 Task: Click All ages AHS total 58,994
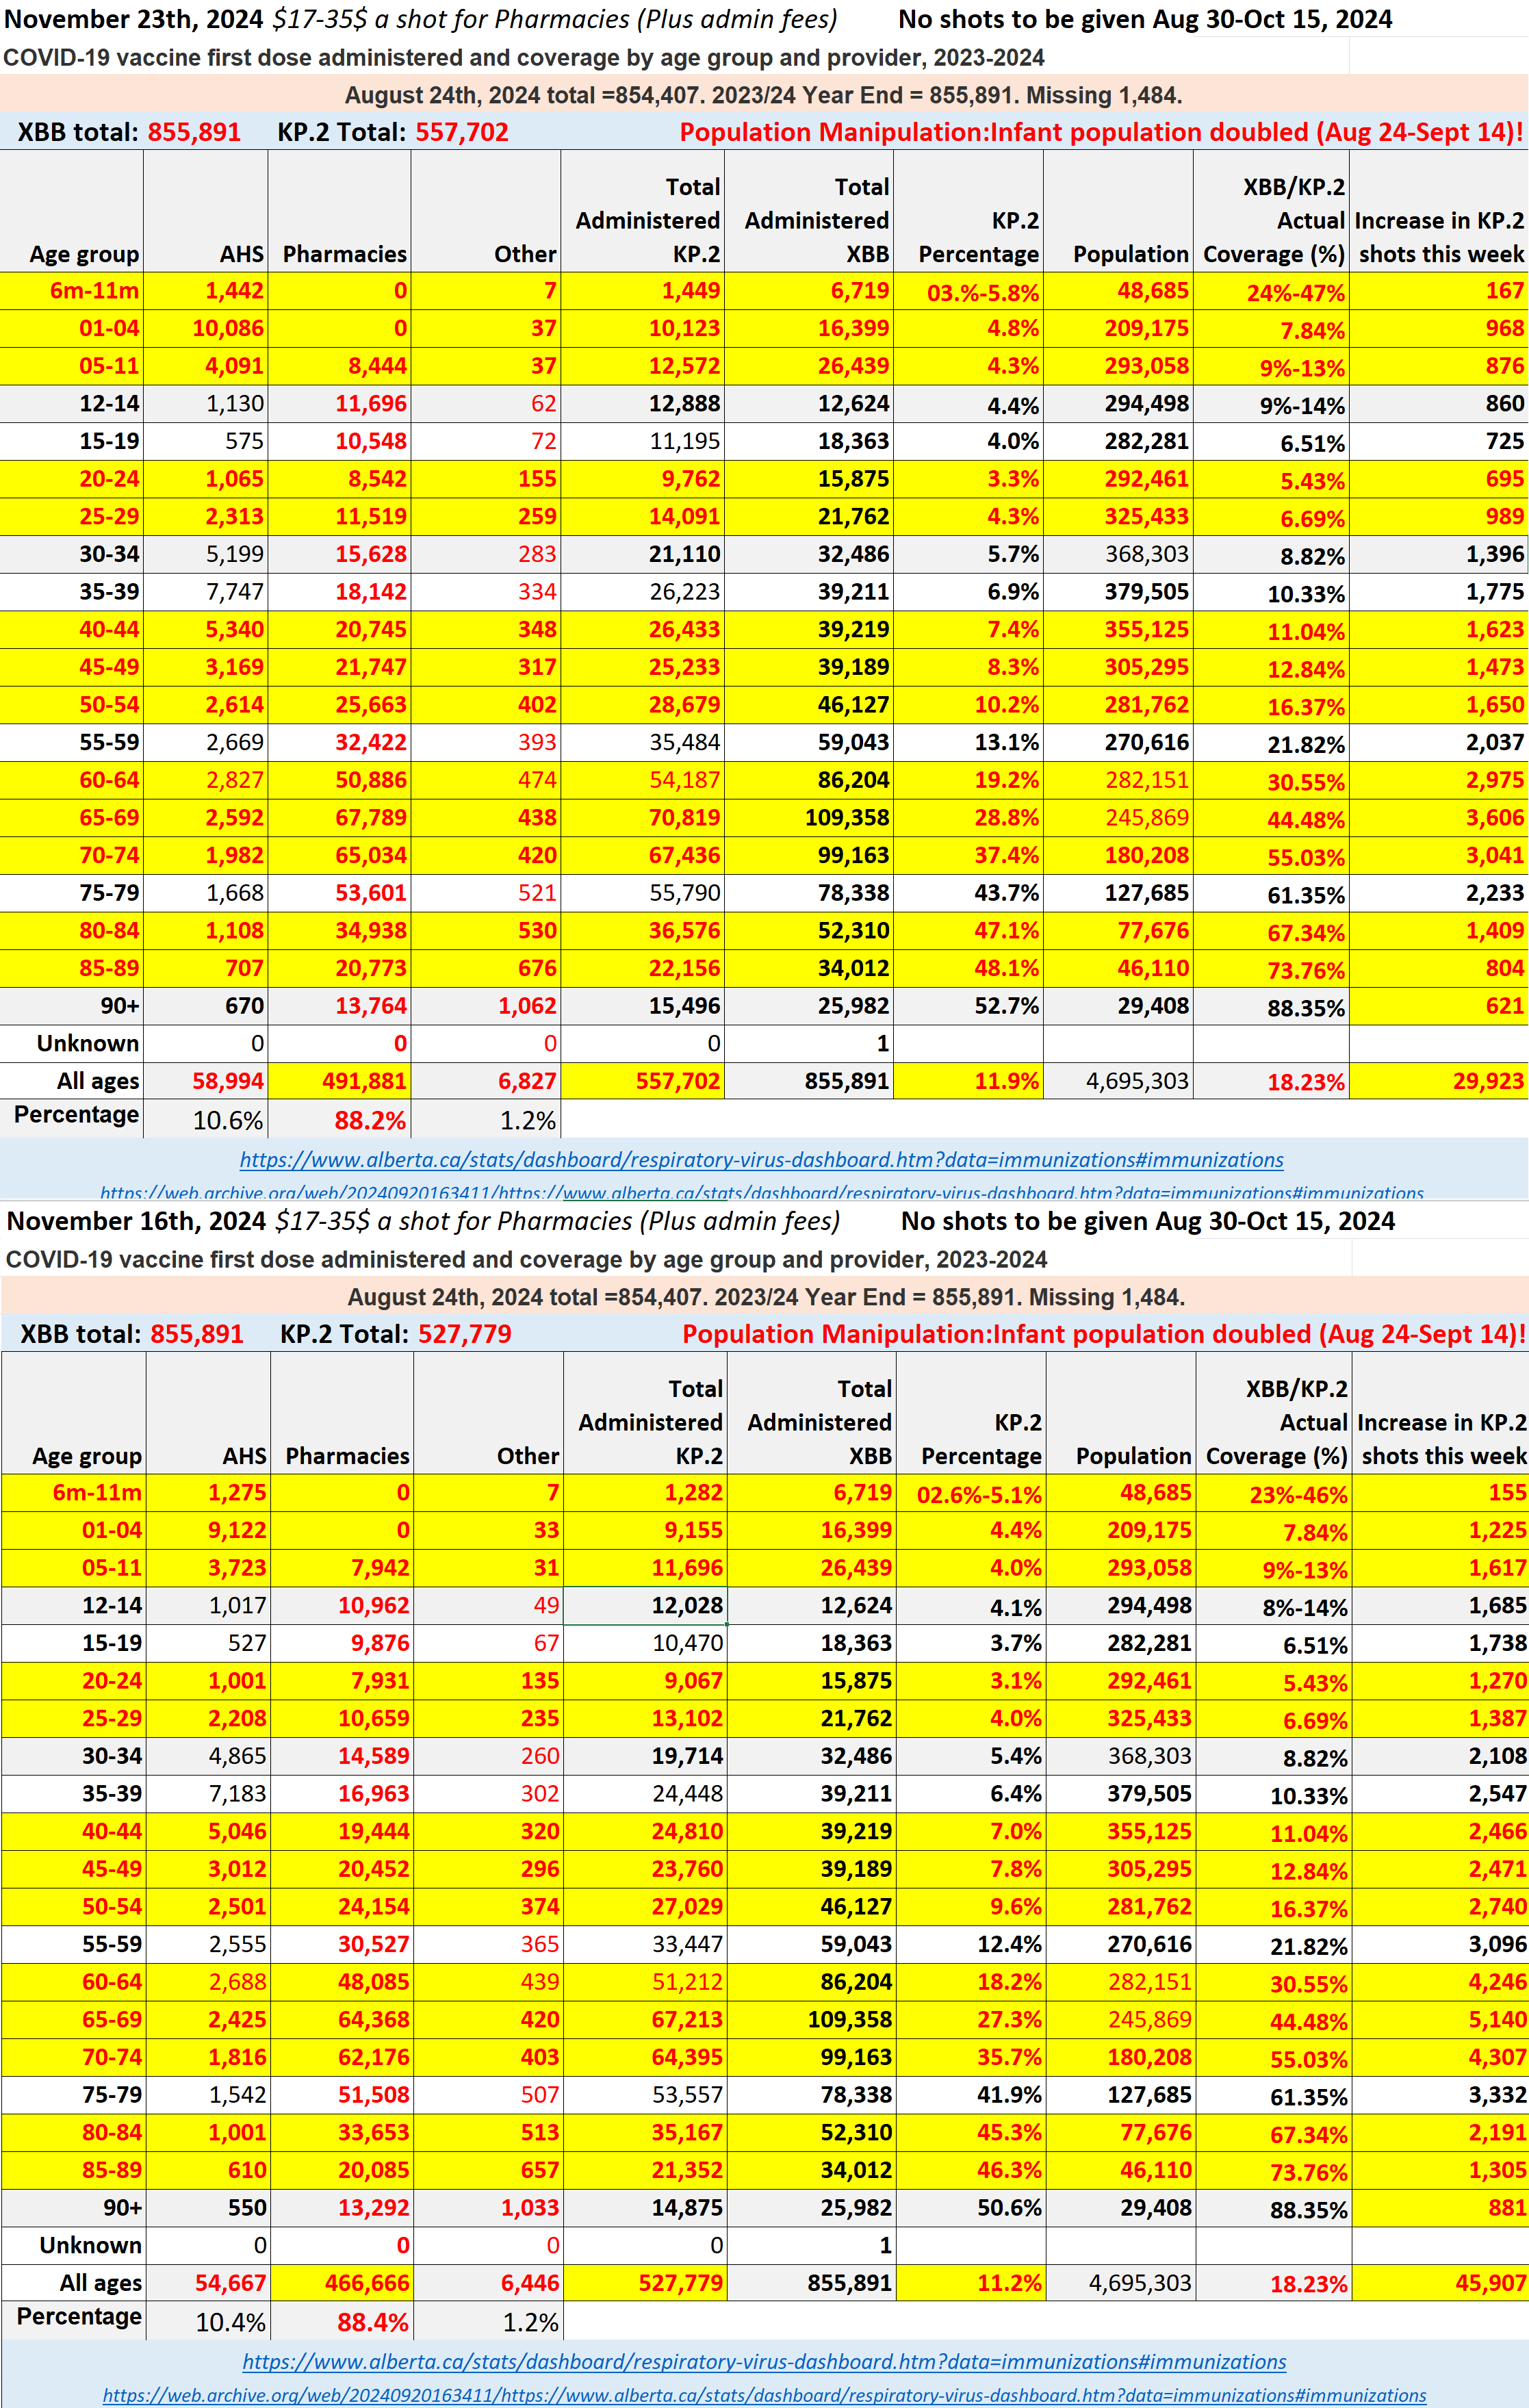(x=206, y=1081)
